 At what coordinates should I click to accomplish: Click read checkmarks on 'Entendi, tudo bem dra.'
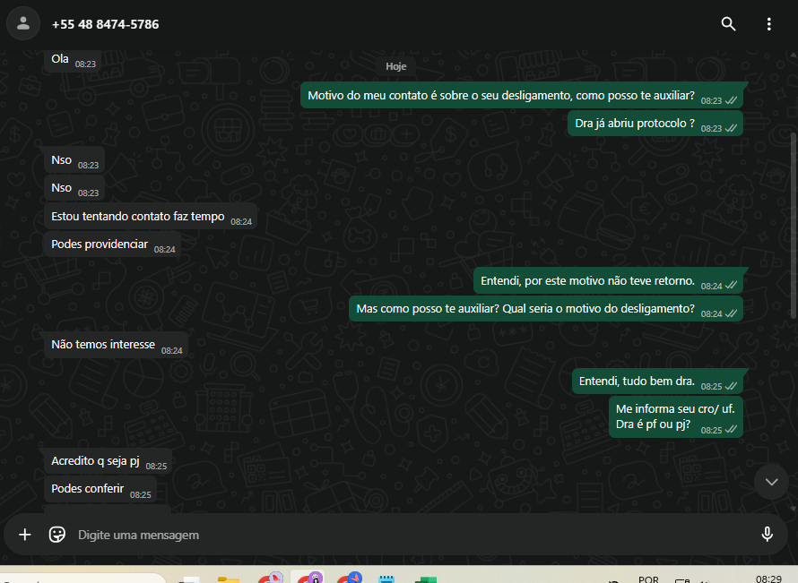(x=732, y=386)
